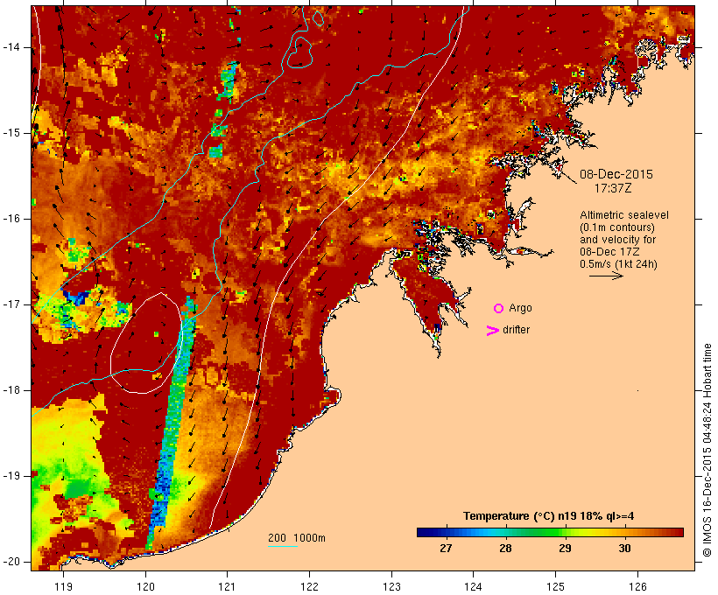Click the '200 1000m' depth contour label

point(297,538)
